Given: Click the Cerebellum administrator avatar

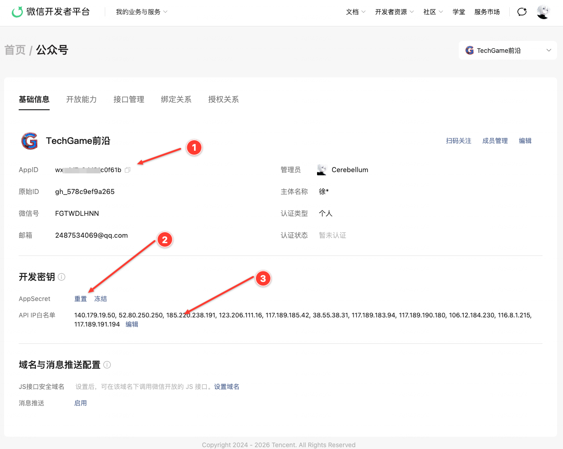Looking at the screenshot, I should [x=322, y=170].
